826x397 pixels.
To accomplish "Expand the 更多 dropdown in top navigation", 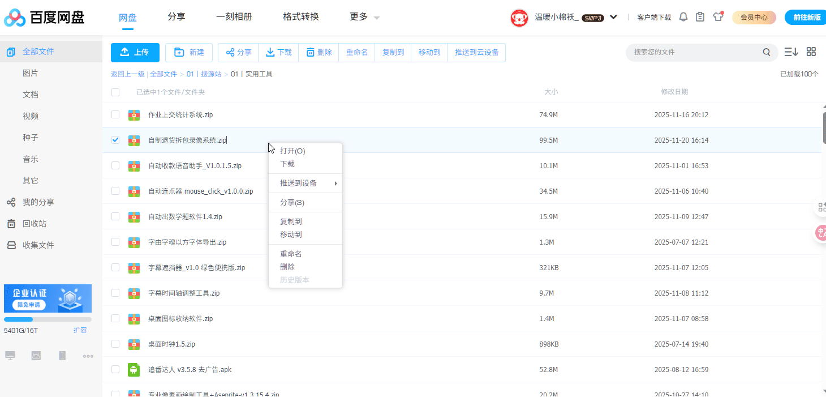I will click(364, 17).
